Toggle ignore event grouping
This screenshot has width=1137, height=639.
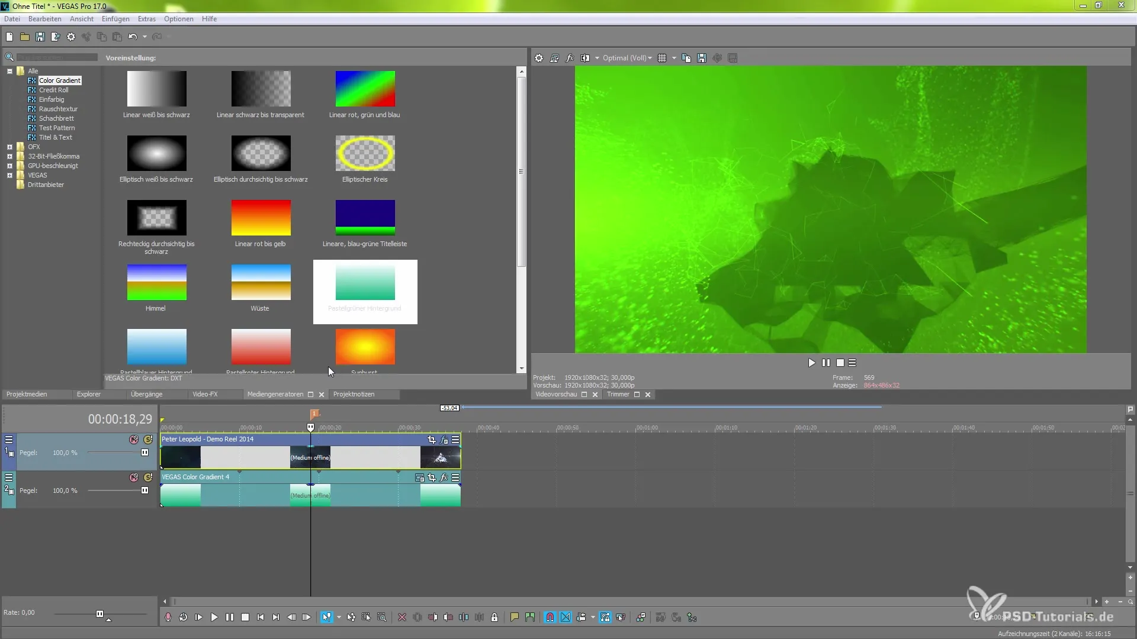pos(620,617)
